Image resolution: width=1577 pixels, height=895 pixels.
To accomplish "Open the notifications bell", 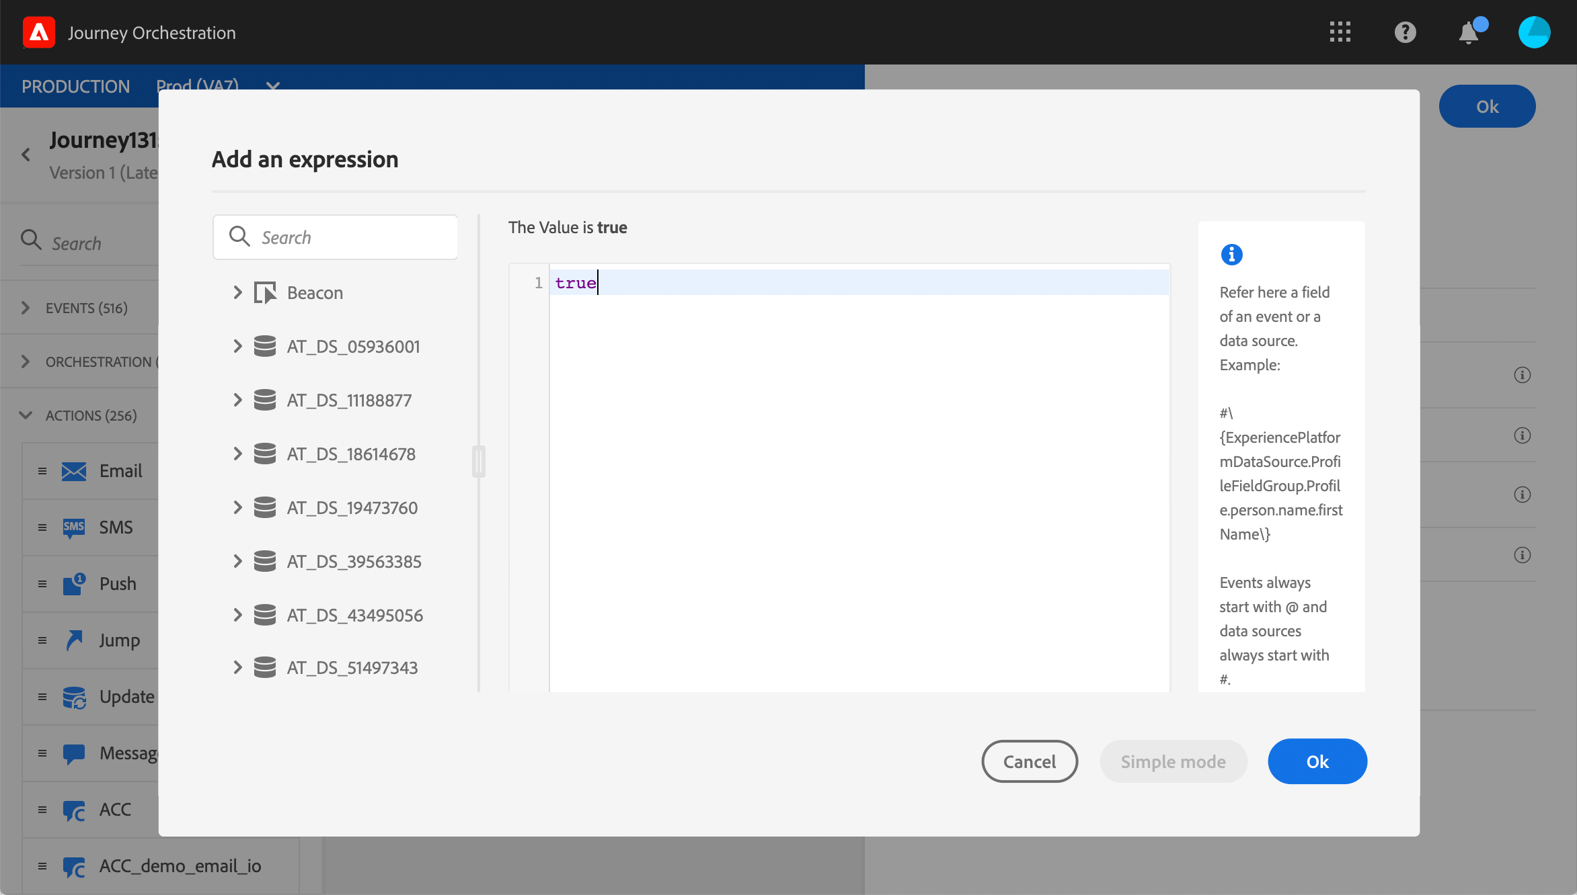I will click(x=1469, y=32).
